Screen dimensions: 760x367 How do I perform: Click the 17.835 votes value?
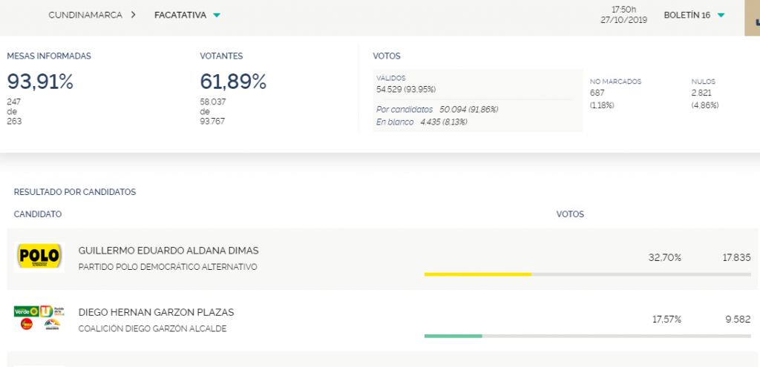pyautogui.click(x=736, y=258)
